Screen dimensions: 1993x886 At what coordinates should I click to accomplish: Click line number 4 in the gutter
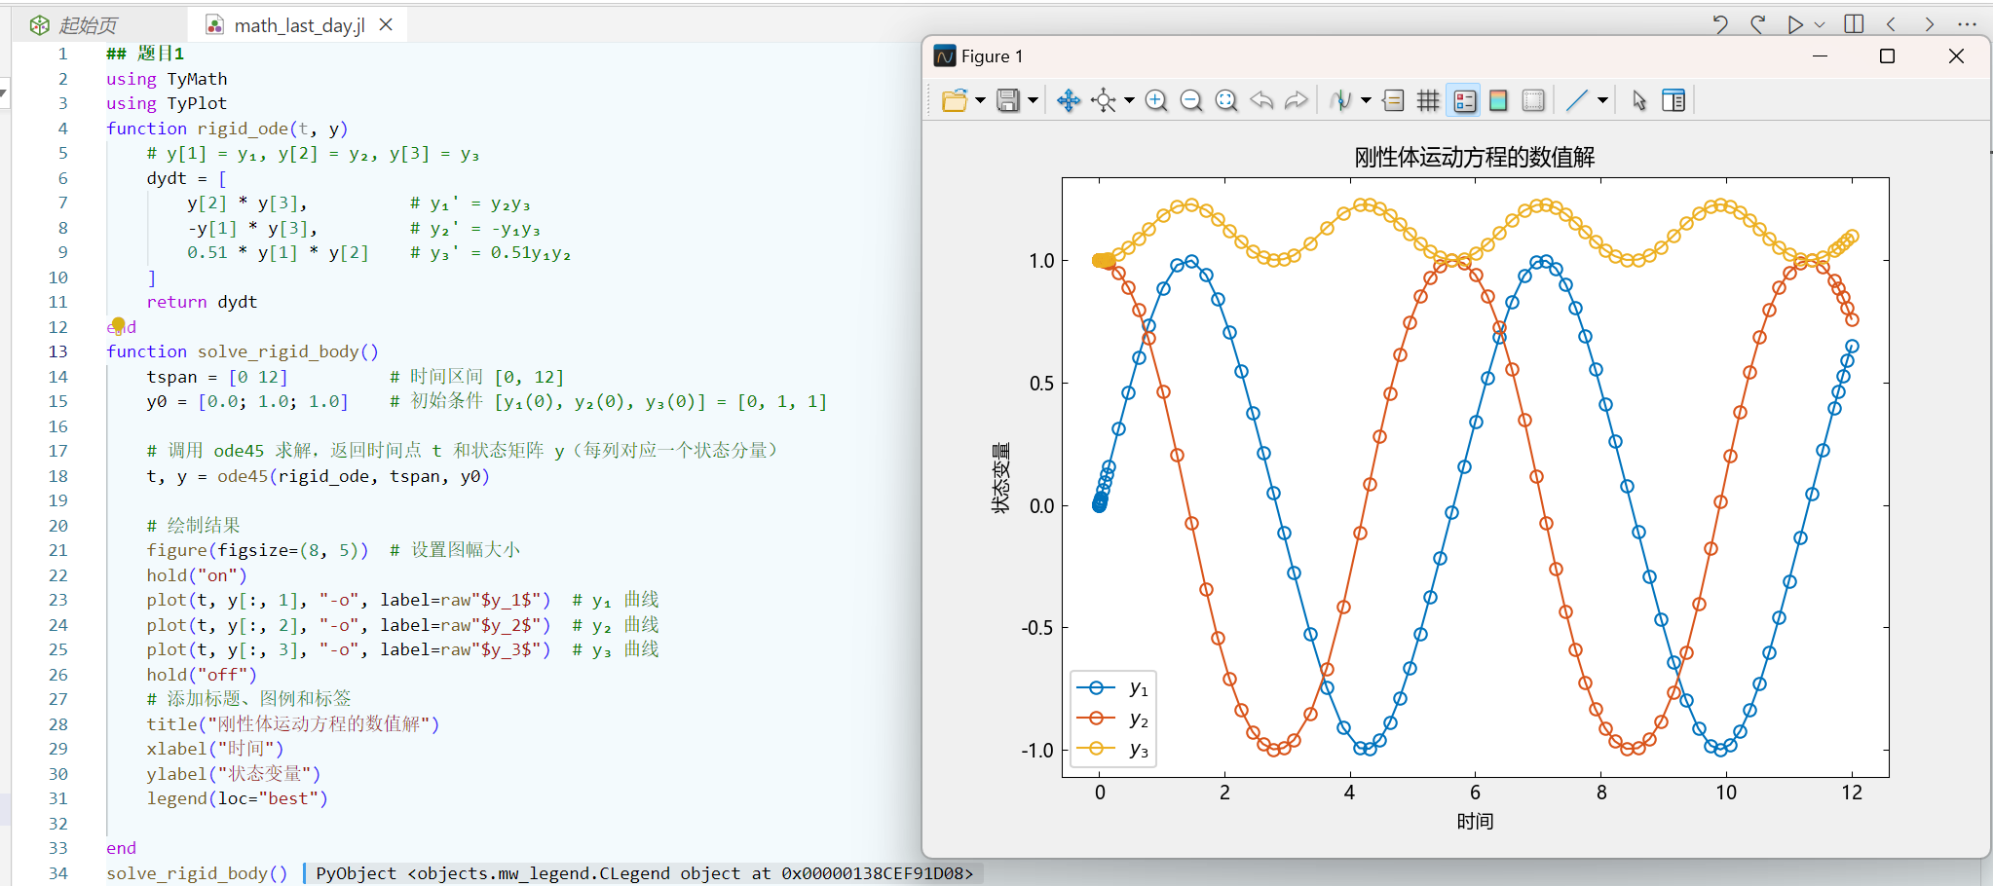coord(62,129)
